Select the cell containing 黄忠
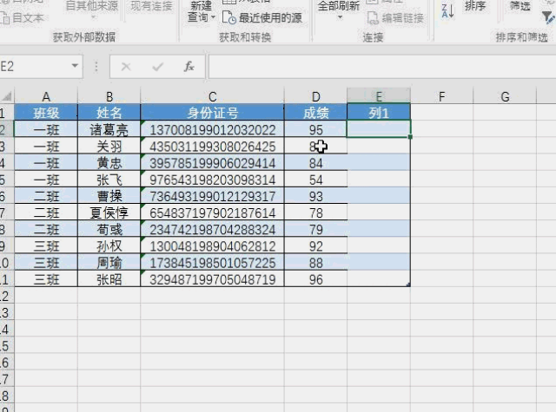 coord(109,162)
